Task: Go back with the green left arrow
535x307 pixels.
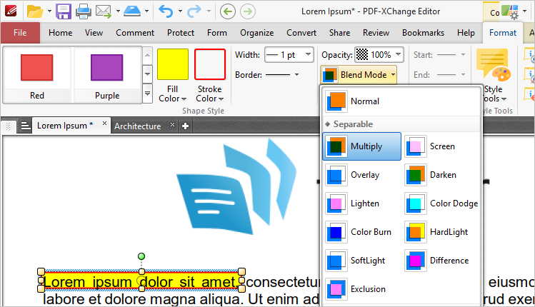Action: click(x=228, y=11)
